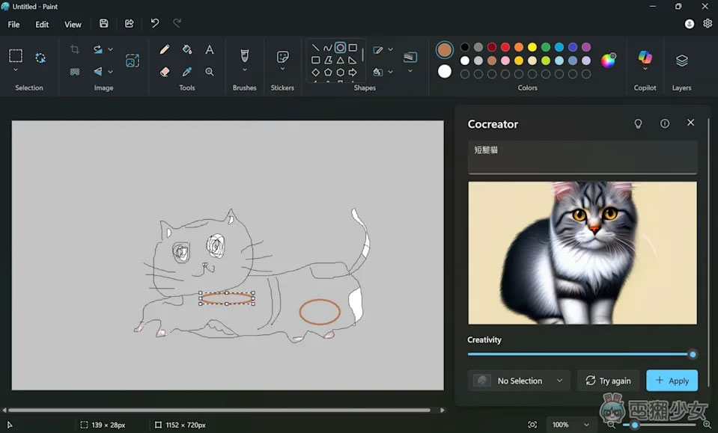Undo the last action

pos(155,24)
